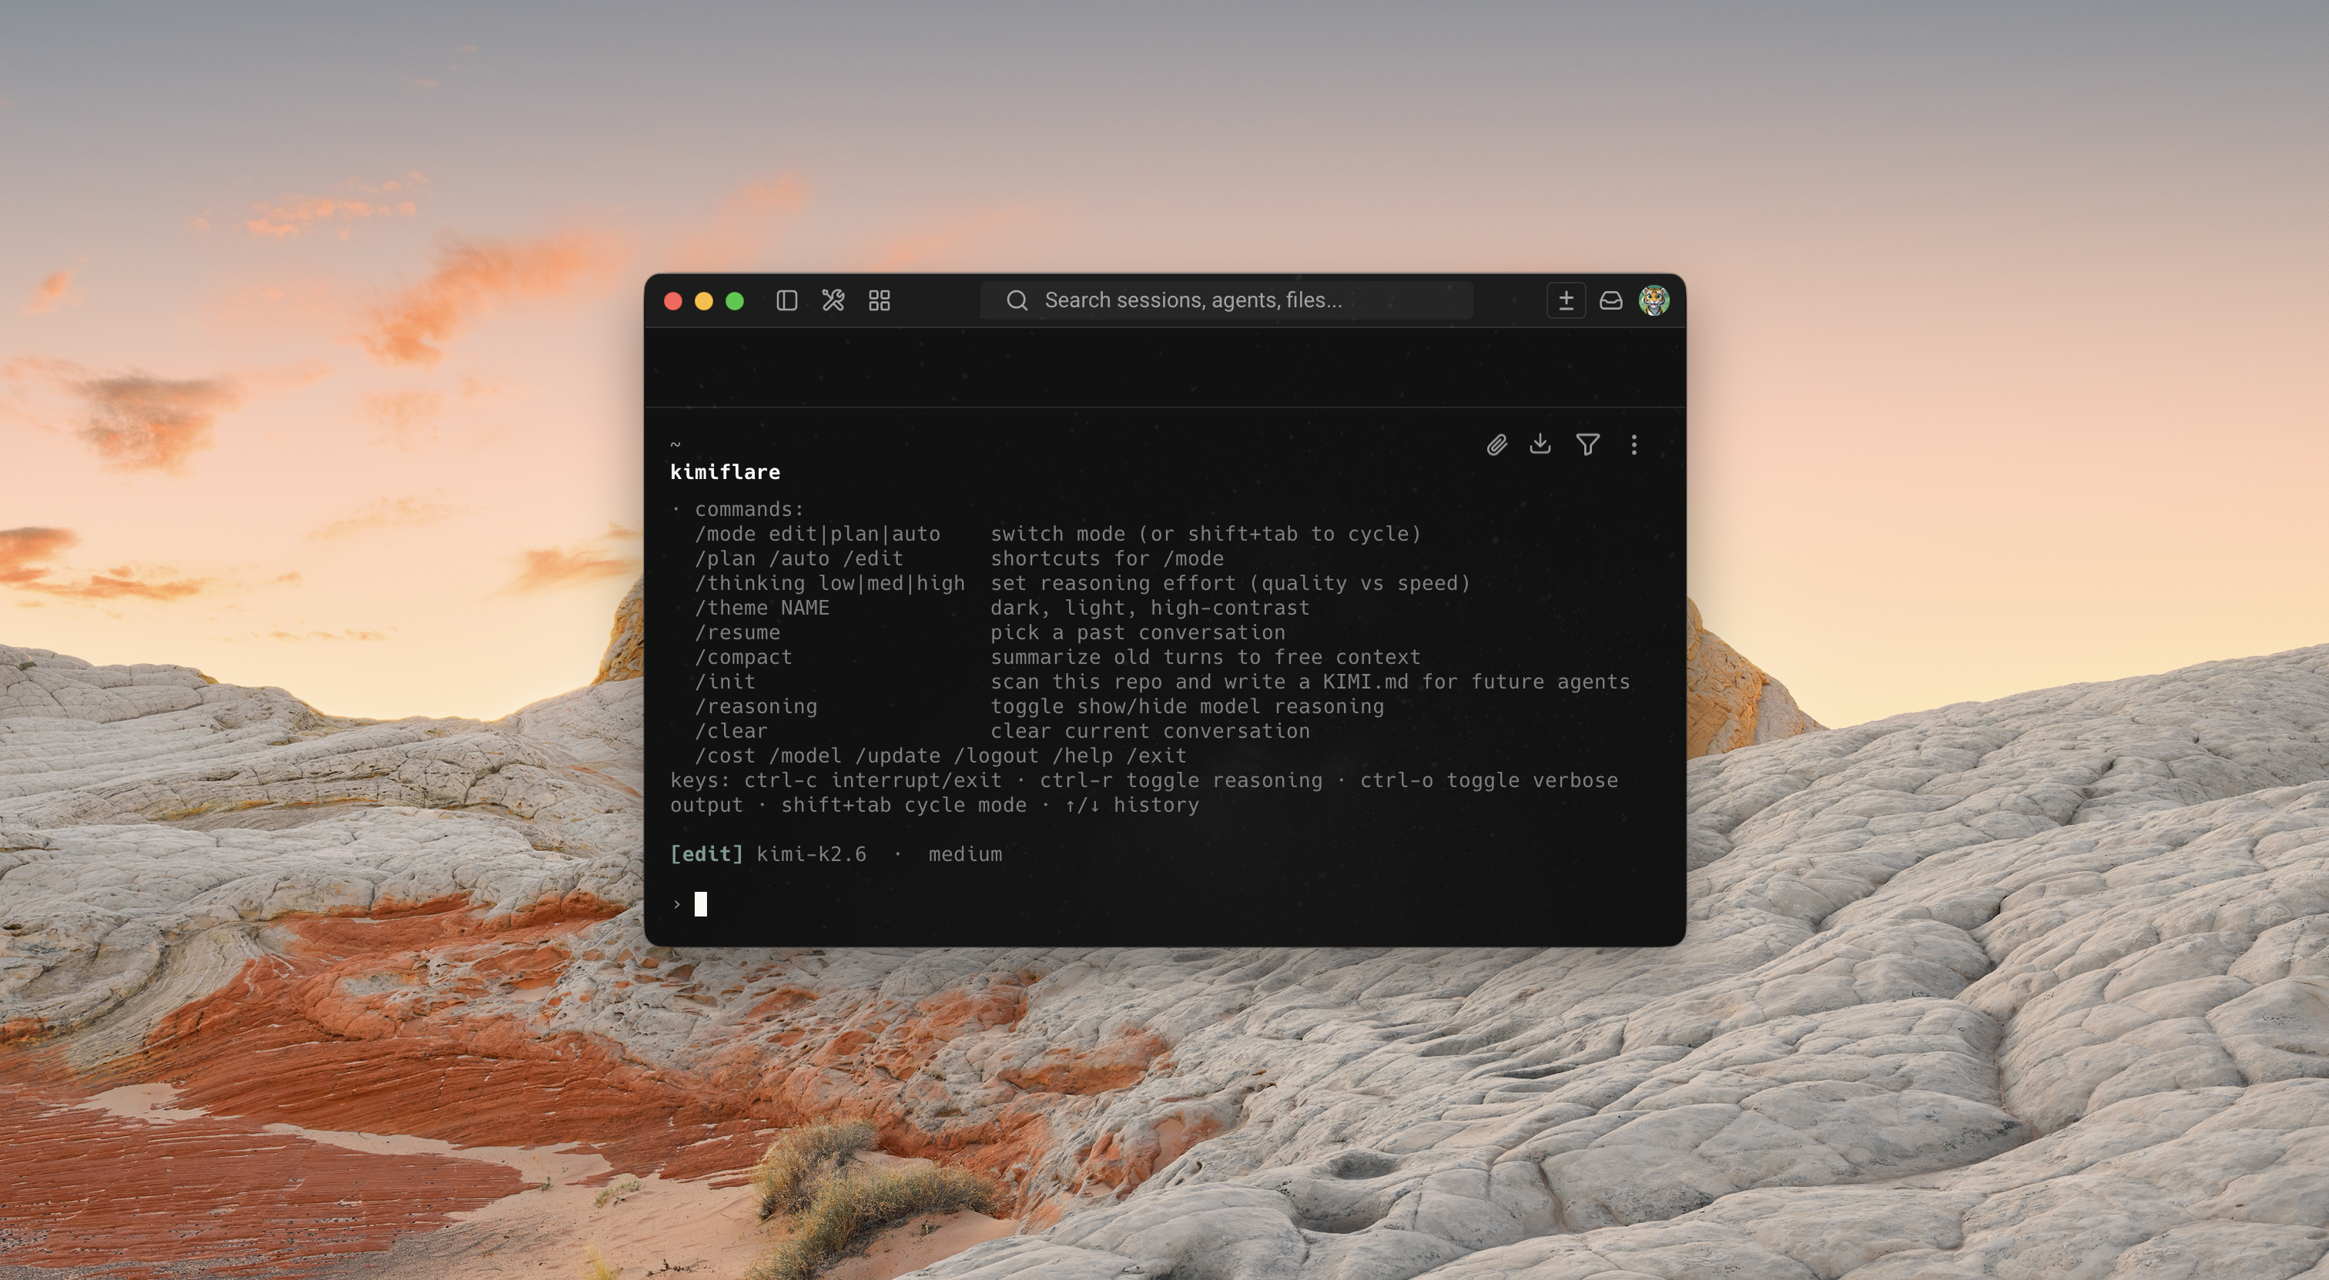Click the magnifying glass search icon
2329x1280 pixels.
coord(1017,301)
